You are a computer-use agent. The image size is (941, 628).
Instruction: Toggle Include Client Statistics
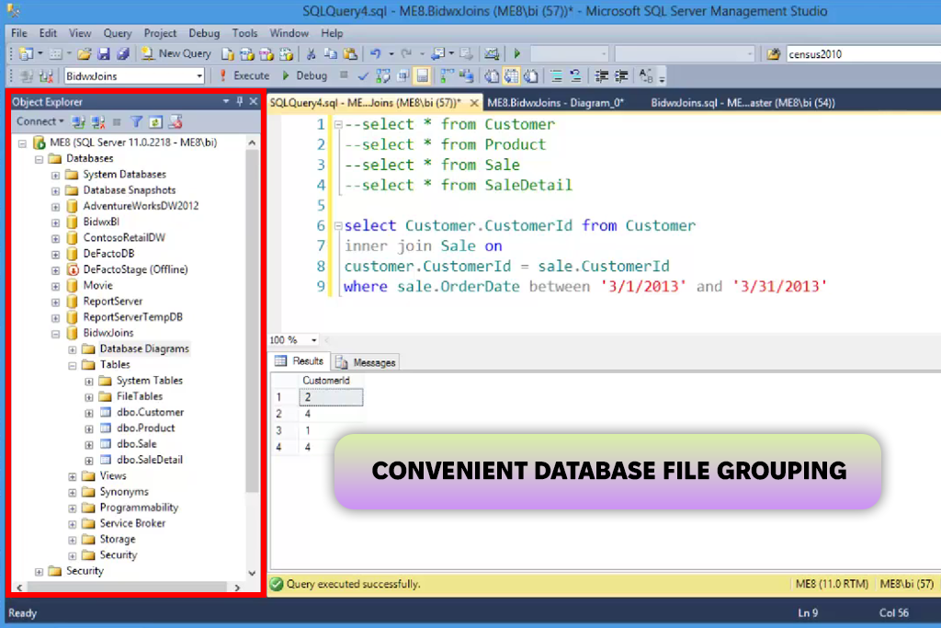pos(466,76)
